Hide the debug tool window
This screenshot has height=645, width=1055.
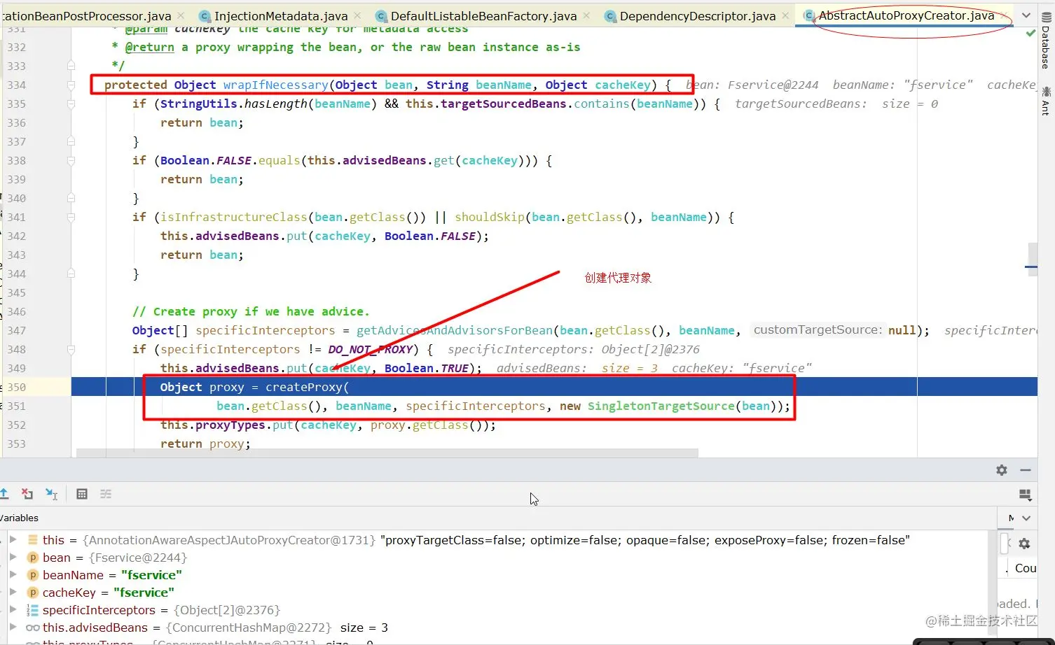click(1026, 470)
